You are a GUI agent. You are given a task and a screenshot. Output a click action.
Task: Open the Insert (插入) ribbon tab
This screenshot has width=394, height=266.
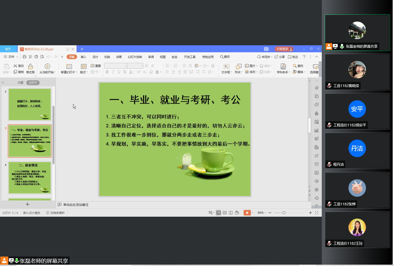coord(84,57)
